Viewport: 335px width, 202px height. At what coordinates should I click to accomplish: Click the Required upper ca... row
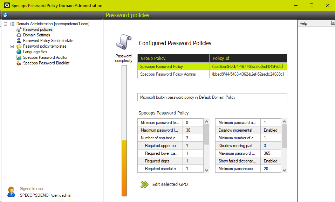171,145
